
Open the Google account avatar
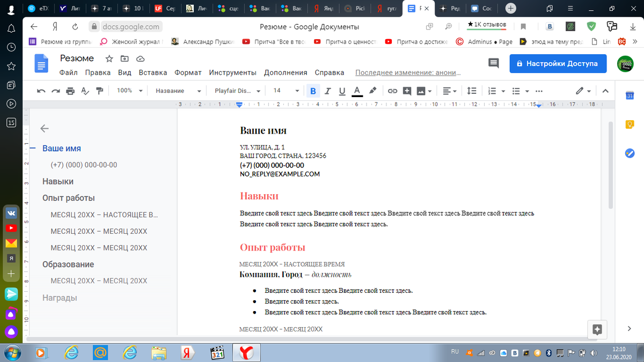click(625, 63)
